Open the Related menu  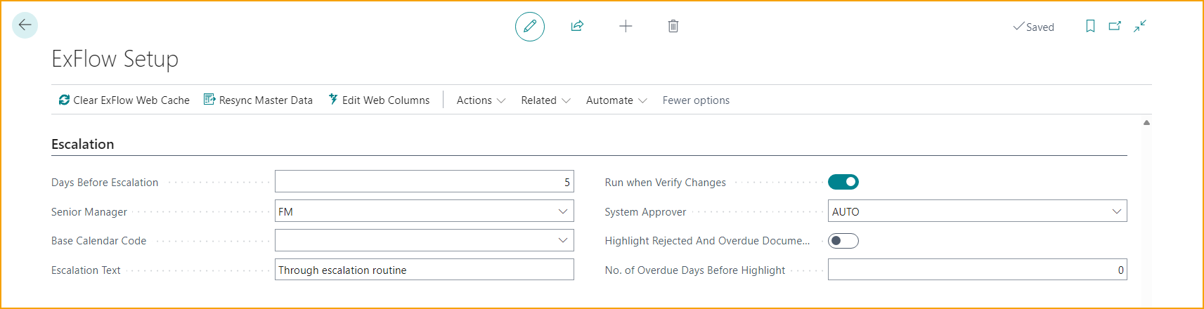tap(545, 100)
